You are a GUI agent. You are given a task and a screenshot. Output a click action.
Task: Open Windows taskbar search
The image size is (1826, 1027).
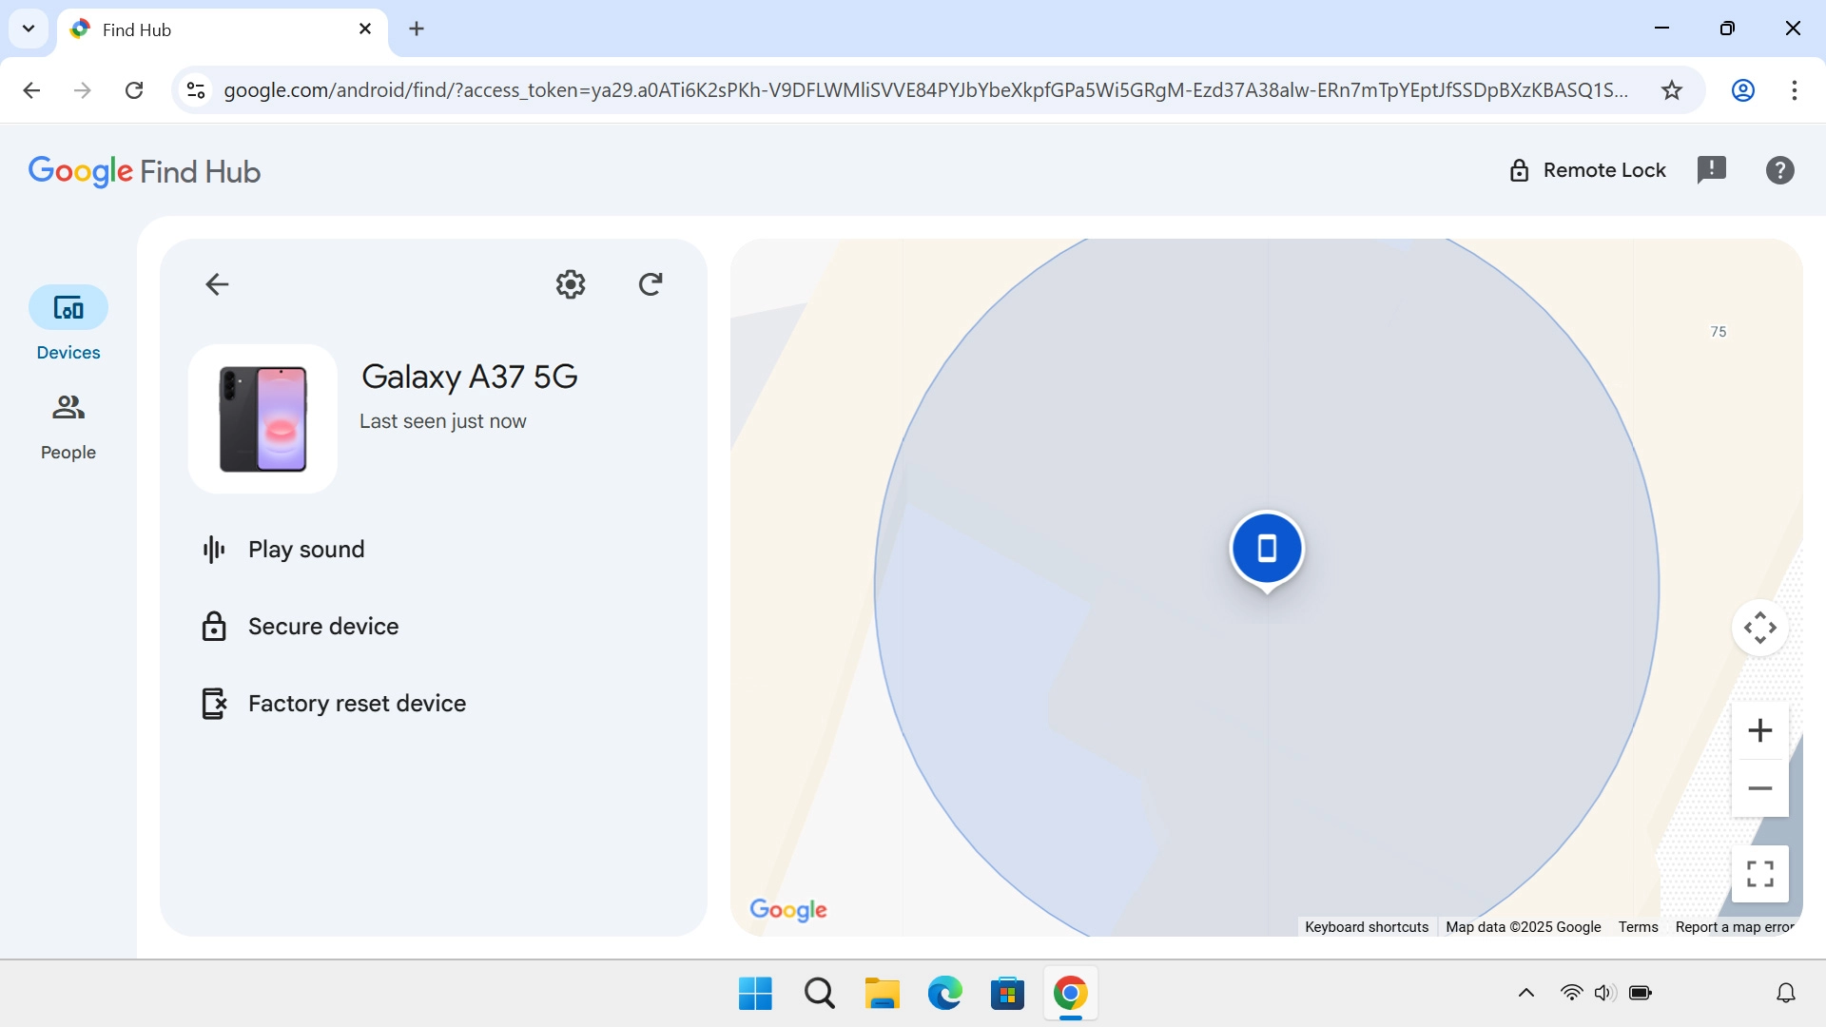[819, 994]
